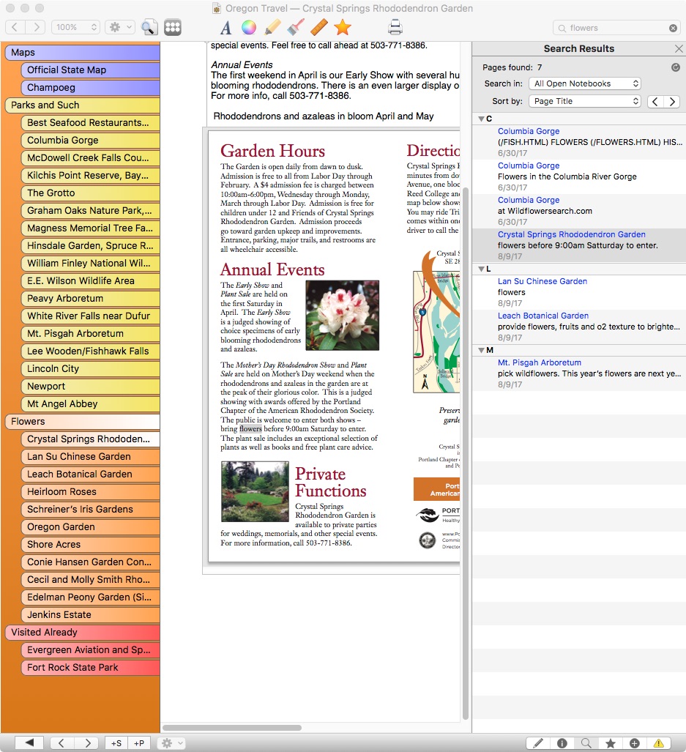Select the Parks and Such section tab
This screenshot has width=686, height=752.
[x=82, y=105]
